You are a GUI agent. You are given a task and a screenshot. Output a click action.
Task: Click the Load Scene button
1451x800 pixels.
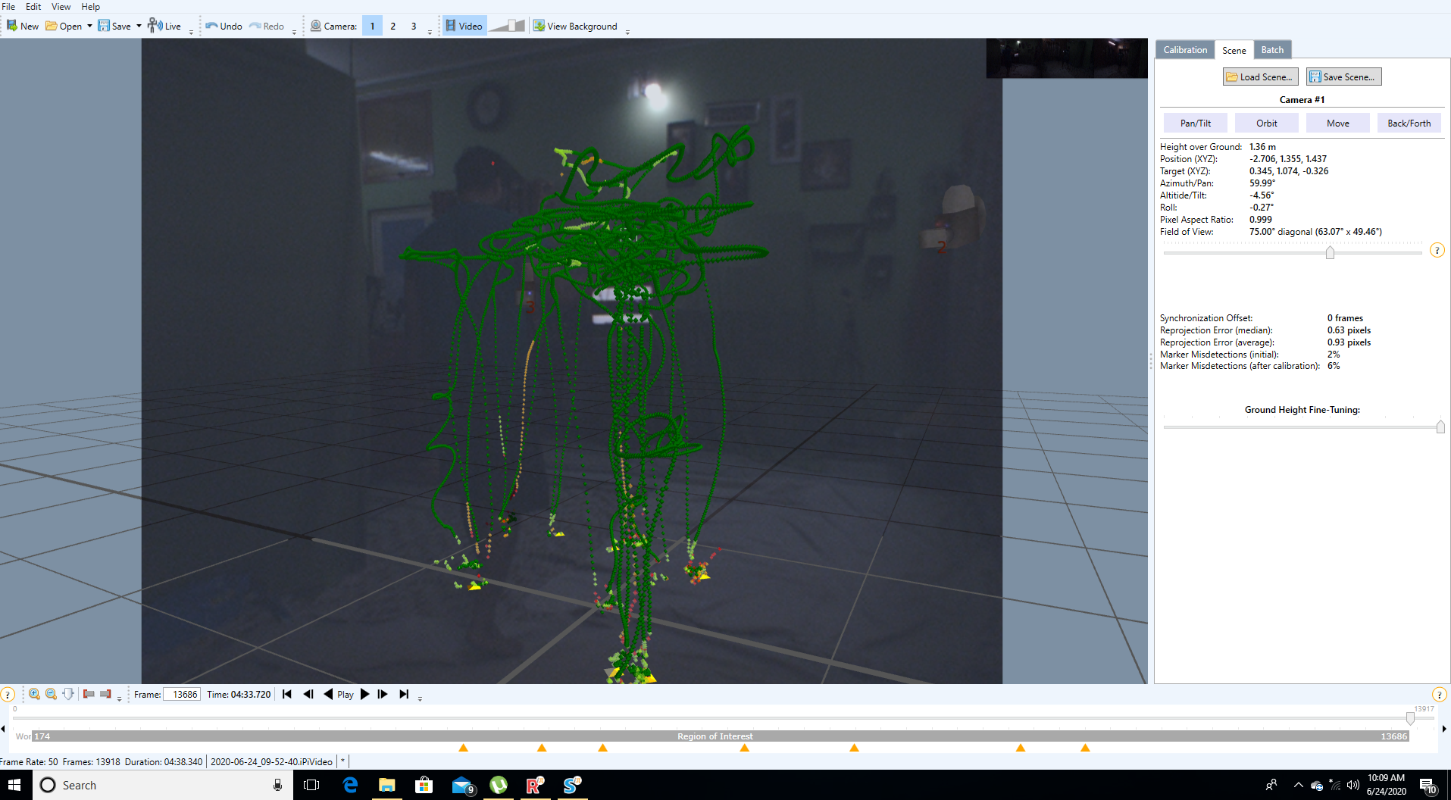pyautogui.click(x=1260, y=77)
